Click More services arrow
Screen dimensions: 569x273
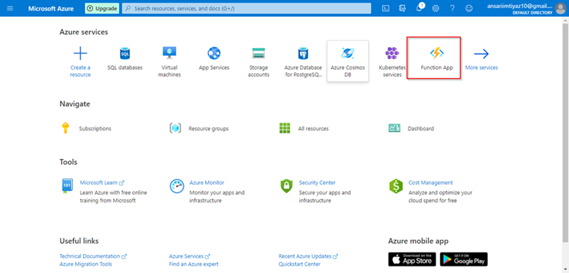click(x=481, y=54)
